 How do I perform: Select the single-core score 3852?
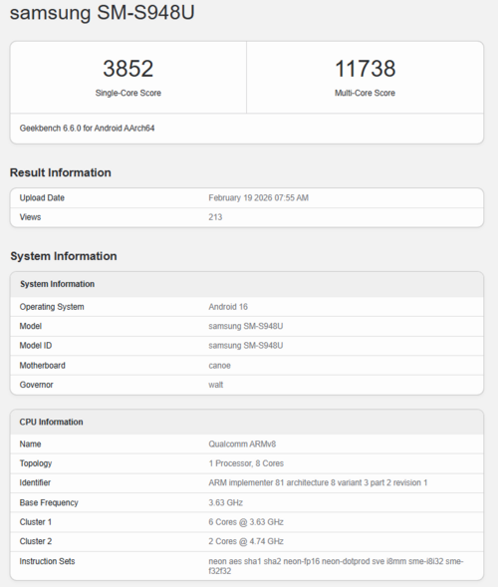click(127, 69)
